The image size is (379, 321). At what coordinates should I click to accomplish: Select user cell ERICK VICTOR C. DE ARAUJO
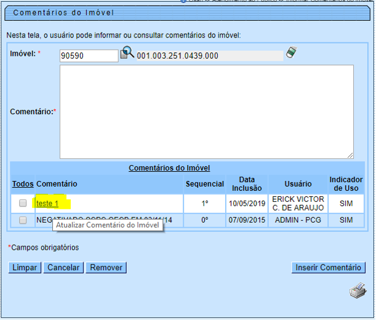(x=298, y=204)
